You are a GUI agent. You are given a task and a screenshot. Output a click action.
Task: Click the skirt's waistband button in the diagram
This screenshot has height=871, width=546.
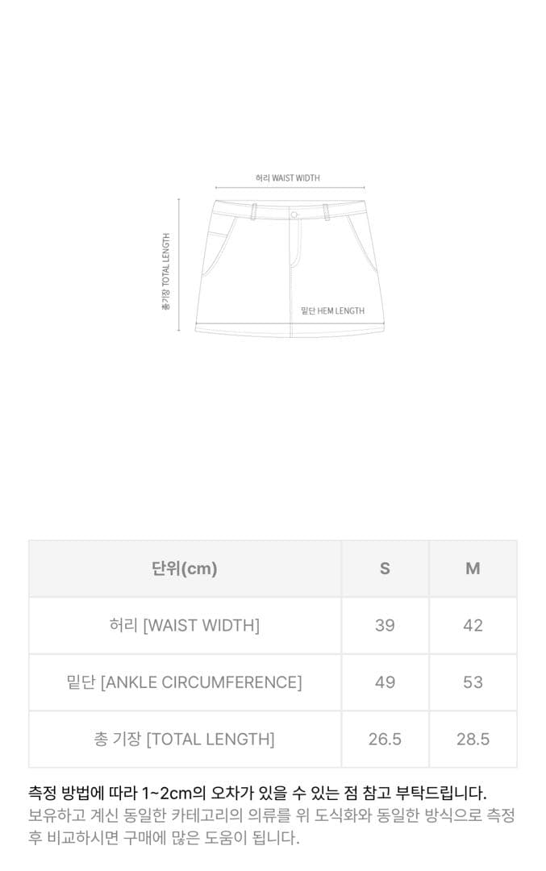(294, 214)
